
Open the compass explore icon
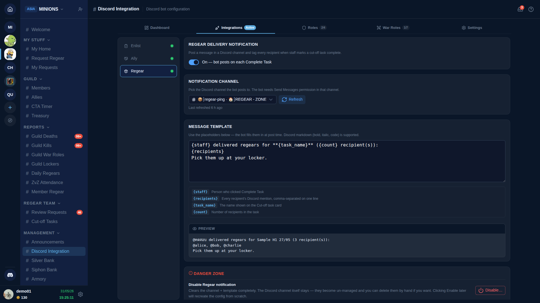click(x=10, y=120)
